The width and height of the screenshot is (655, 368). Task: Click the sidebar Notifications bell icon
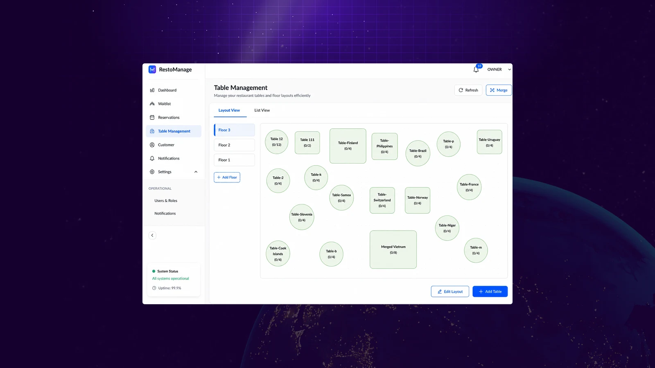coord(152,159)
